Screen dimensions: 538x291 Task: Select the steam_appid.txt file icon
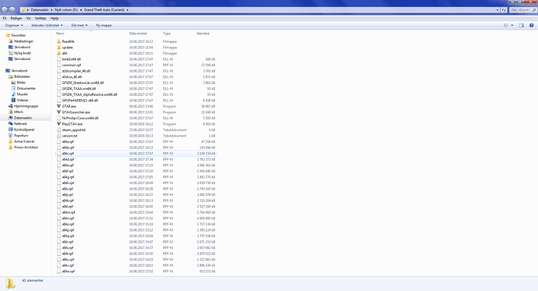click(x=59, y=130)
